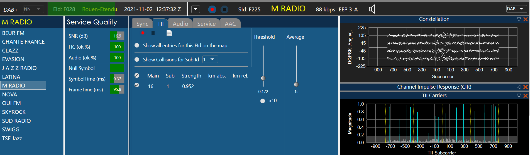Mute audio with the speaker icon
The height and width of the screenshot is (155, 530).
[372, 9]
